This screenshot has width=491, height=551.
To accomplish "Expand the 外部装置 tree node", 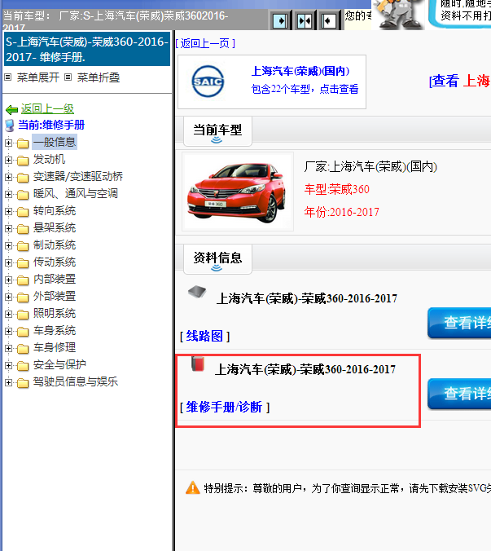I will click(8, 297).
